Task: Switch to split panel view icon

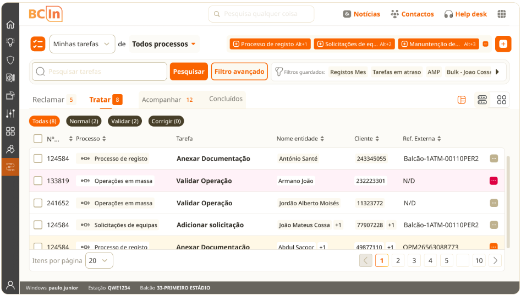Action: click(x=462, y=100)
